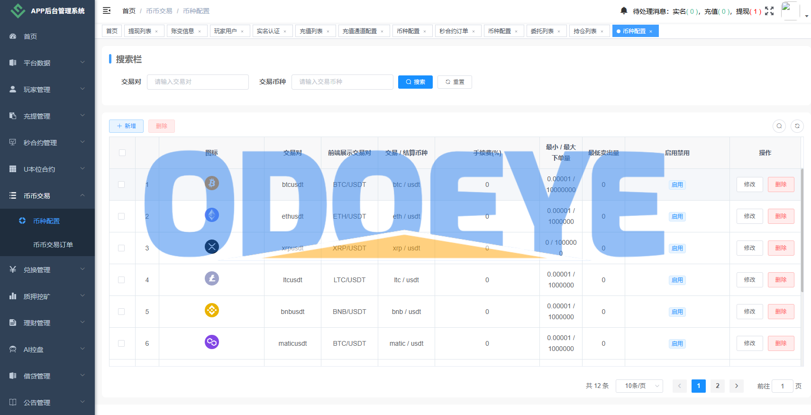This screenshot has height=415, width=811.
Task: Click 理财管理 document sidebar icon
Action: [x=13, y=323]
